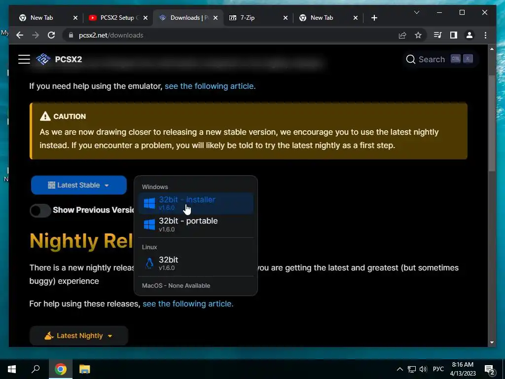Viewport: 505px width, 379px height.
Task: Click the address bar URL
Action: click(x=111, y=35)
